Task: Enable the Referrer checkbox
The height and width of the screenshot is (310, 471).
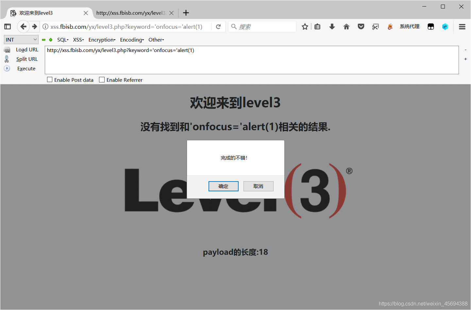Action: coord(102,79)
